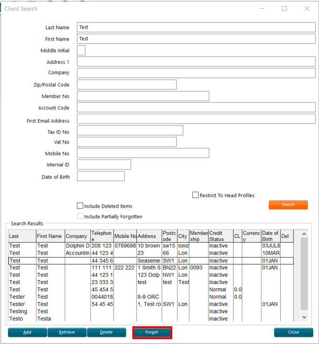Select the Testo Testa row
This screenshot has width=319, height=344.
tap(151, 319)
